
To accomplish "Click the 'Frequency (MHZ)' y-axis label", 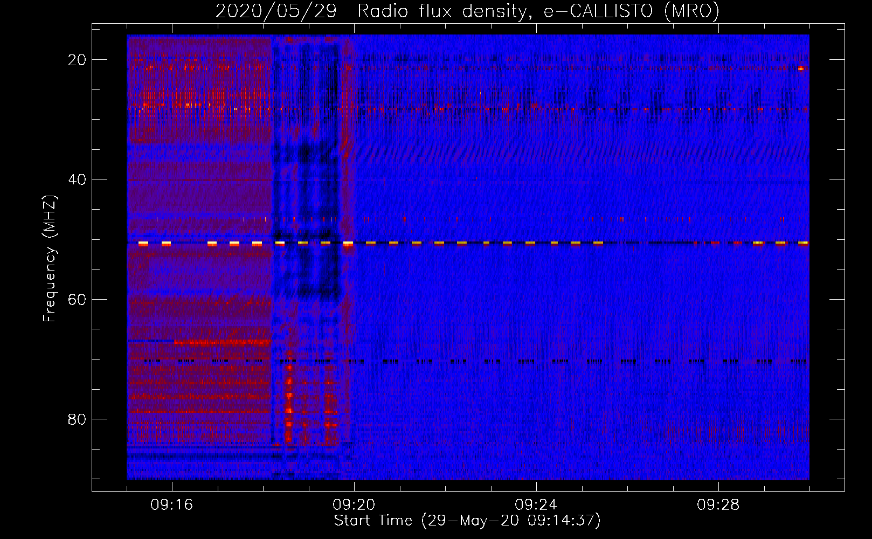I will pyautogui.click(x=50, y=259).
